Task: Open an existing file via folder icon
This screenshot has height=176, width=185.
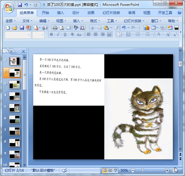Action: tap(15, 28)
